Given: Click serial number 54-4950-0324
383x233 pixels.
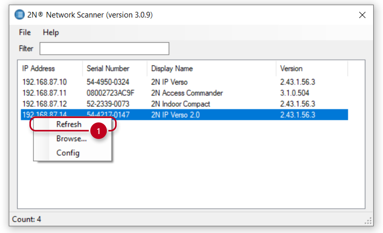Looking at the screenshot, I should coord(108,82).
